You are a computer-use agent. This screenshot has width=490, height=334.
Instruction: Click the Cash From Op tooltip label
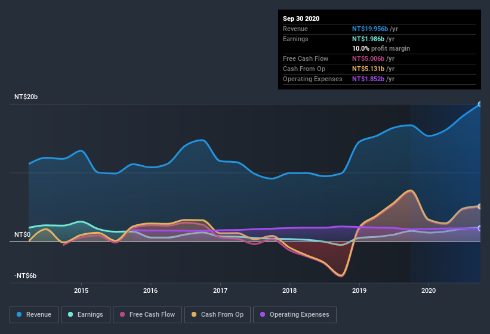click(x=304, y=69)
